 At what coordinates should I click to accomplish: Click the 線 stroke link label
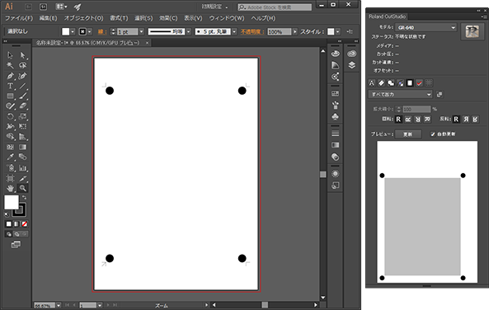[102, 31]
